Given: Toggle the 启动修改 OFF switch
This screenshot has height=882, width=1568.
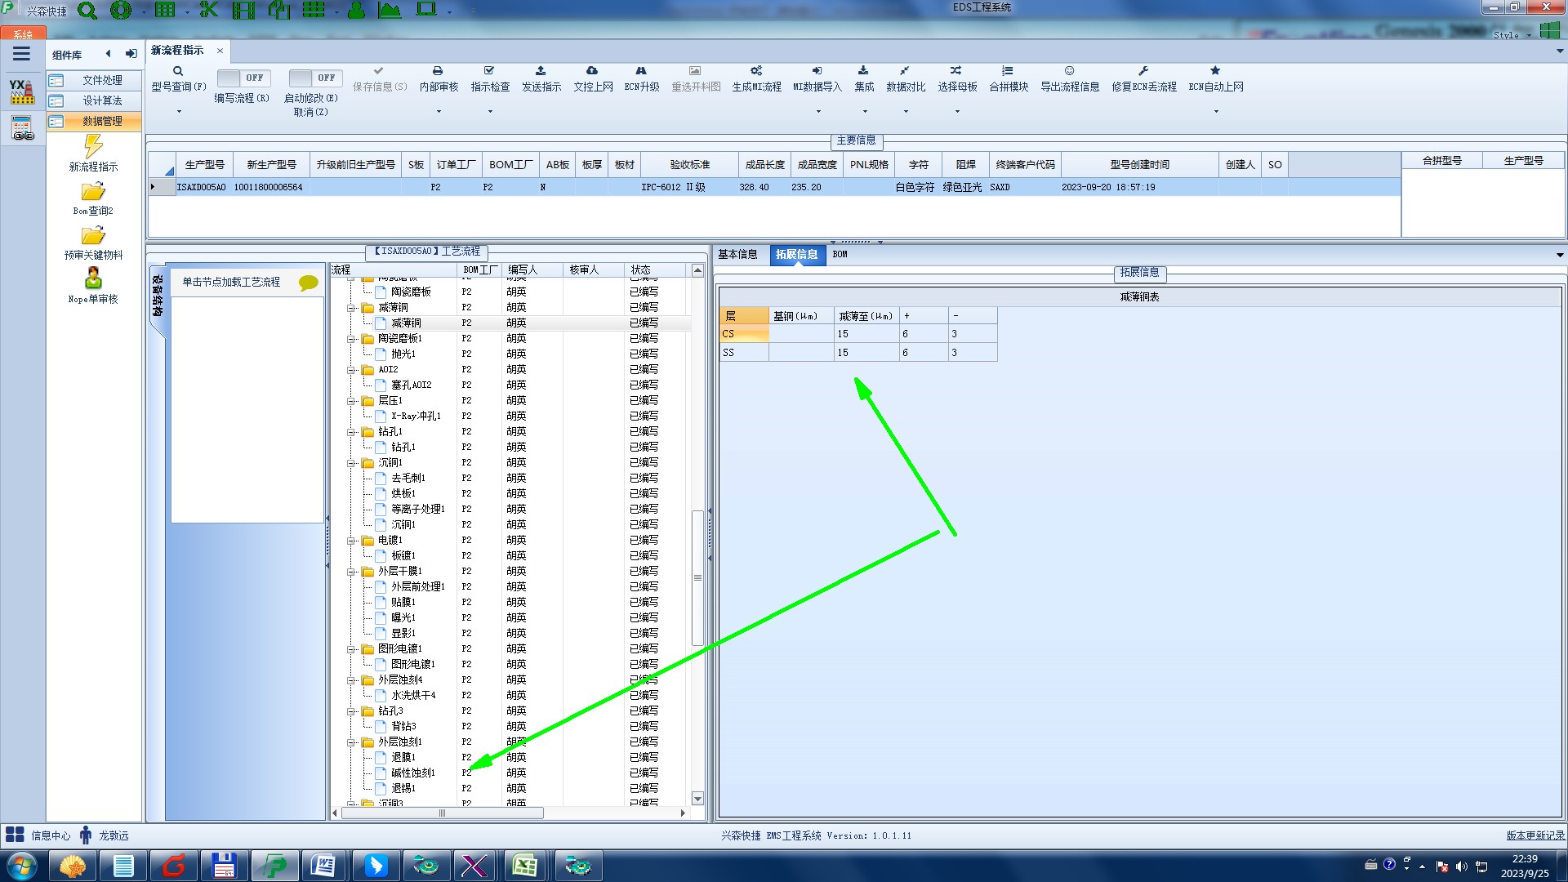Looking at the screenshot, I should tap(314, 78).
